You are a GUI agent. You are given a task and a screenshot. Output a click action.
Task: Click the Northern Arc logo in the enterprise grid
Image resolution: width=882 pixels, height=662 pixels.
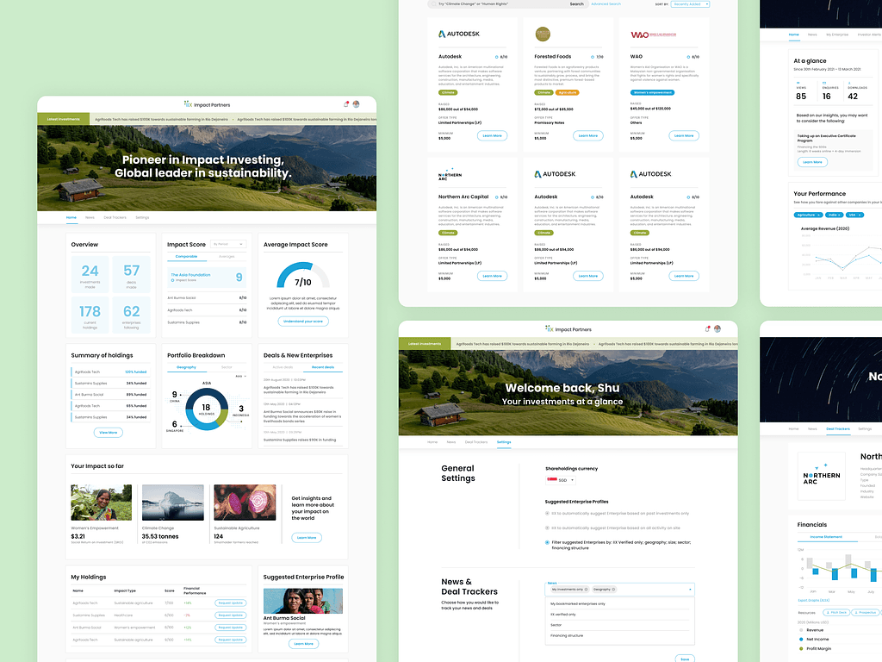450,175
